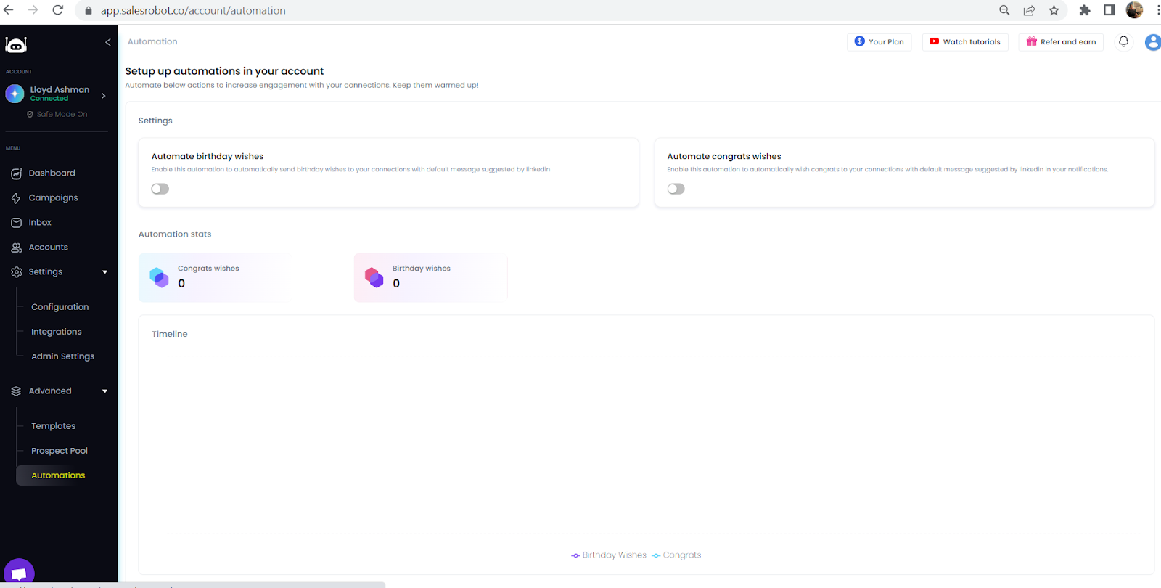Screen dimensions: 1161x588
Task: Click the Watch tutorials button
Action: point(964,42)
